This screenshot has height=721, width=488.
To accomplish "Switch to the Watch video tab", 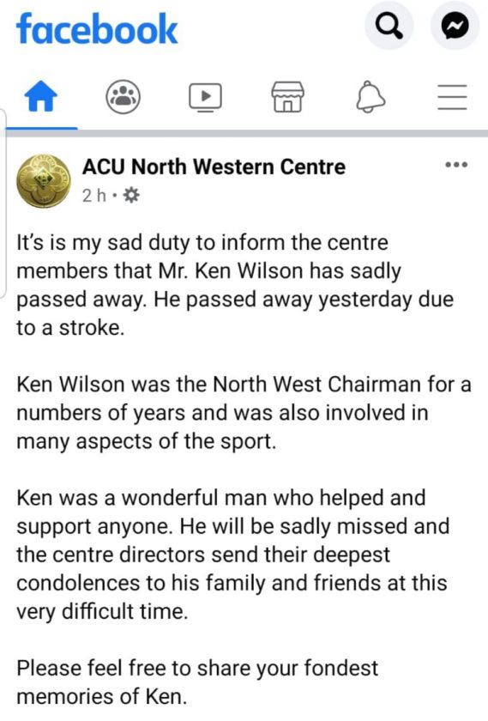I will point(205,97).
